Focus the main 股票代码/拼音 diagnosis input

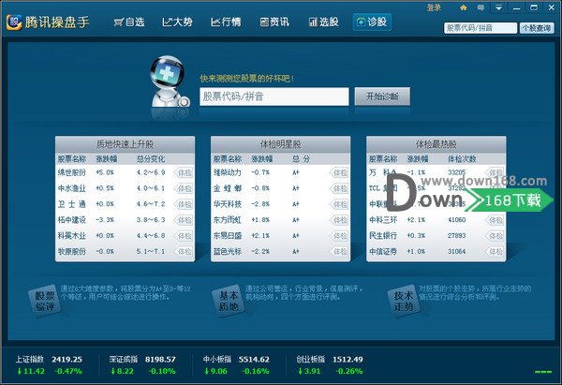tap(274, 96)
